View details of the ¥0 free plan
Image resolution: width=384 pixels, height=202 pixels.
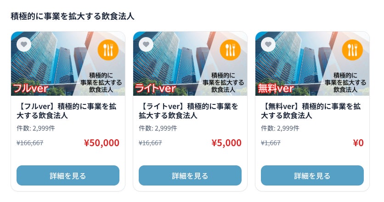[312, 175]
